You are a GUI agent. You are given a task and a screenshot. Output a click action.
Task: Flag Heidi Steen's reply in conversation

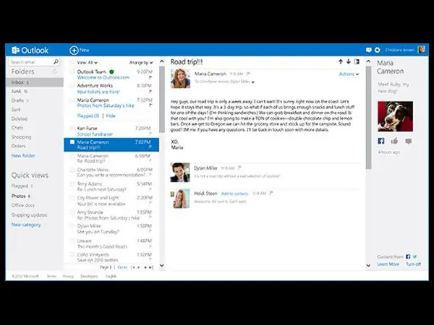tap(271, 193)
